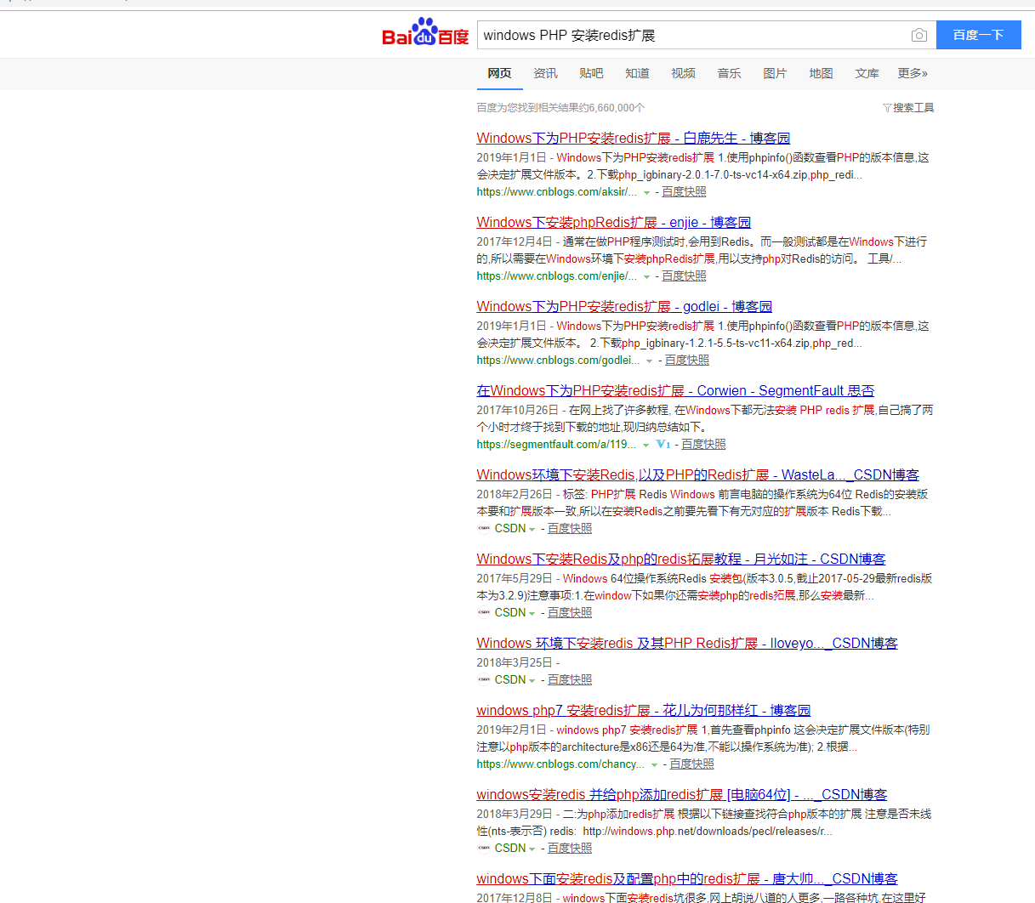The image size is (1035, 903).
Task: Open https://www.cnblogs.com/chancy URL link
Action: (x=560, y=764)
